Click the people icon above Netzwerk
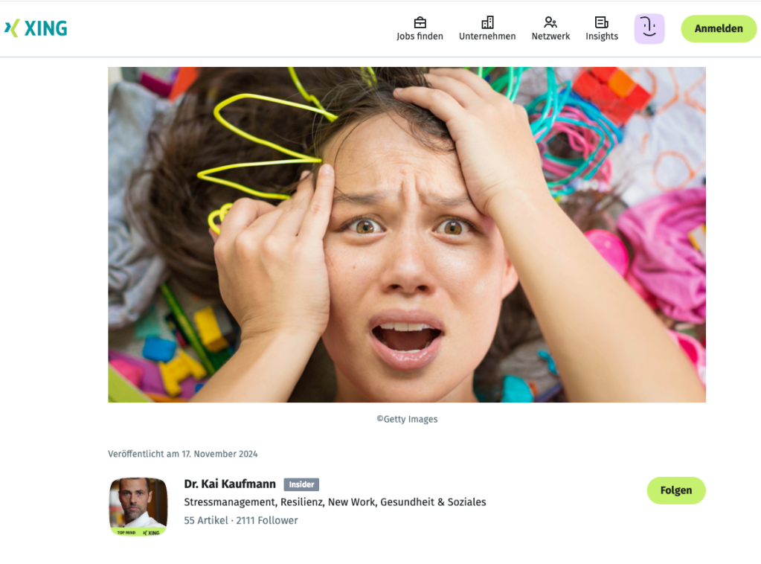Image resolution: width=761 pixels, height=564 pixels. [550, 22]
